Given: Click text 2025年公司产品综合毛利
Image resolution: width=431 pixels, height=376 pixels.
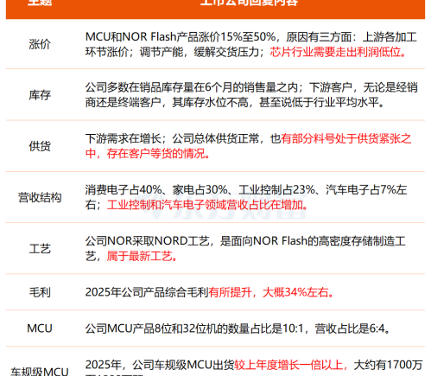Looking at the screenshot, I should tap(147, 292).
